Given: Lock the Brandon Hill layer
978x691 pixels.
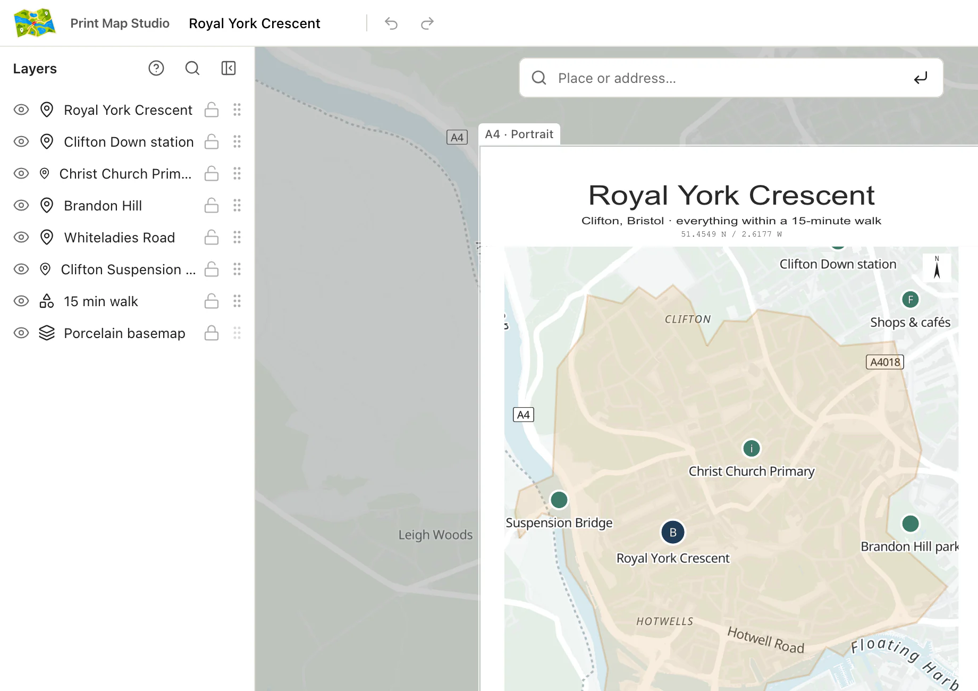Looking at the screenshot, I should [212, 205].
